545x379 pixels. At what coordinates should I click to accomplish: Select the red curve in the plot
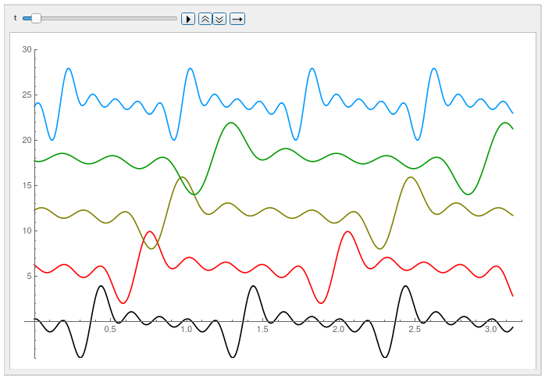click(x=149, y=231)
